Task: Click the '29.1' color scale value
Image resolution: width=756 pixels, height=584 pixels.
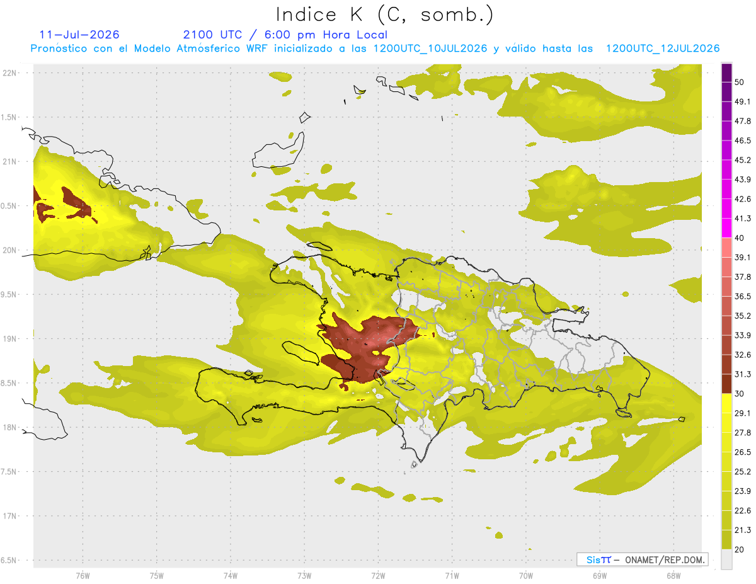Action: pyautogui.click(x=743, y=413)
